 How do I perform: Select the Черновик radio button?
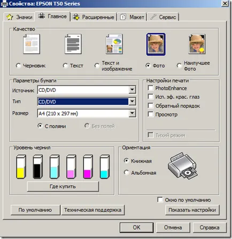[18, 66]
